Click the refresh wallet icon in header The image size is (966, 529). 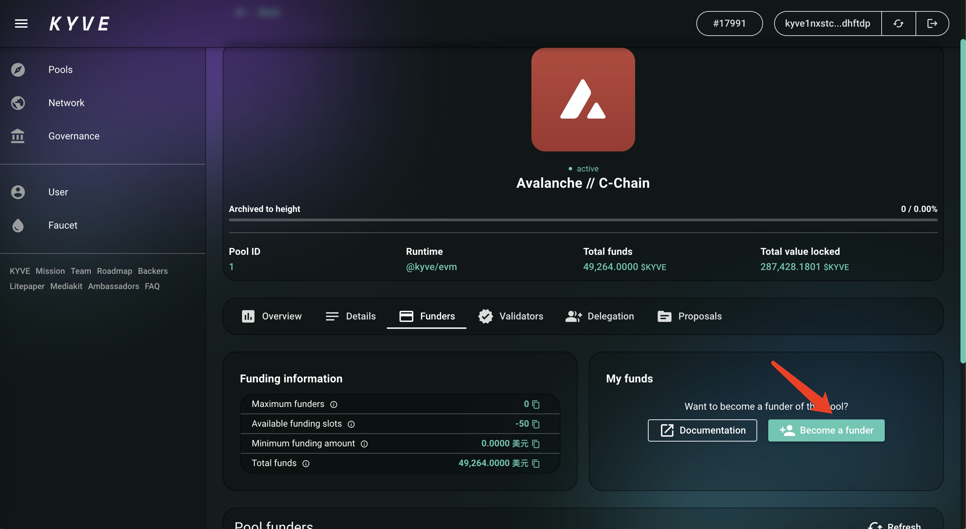[x=898, y=24]
